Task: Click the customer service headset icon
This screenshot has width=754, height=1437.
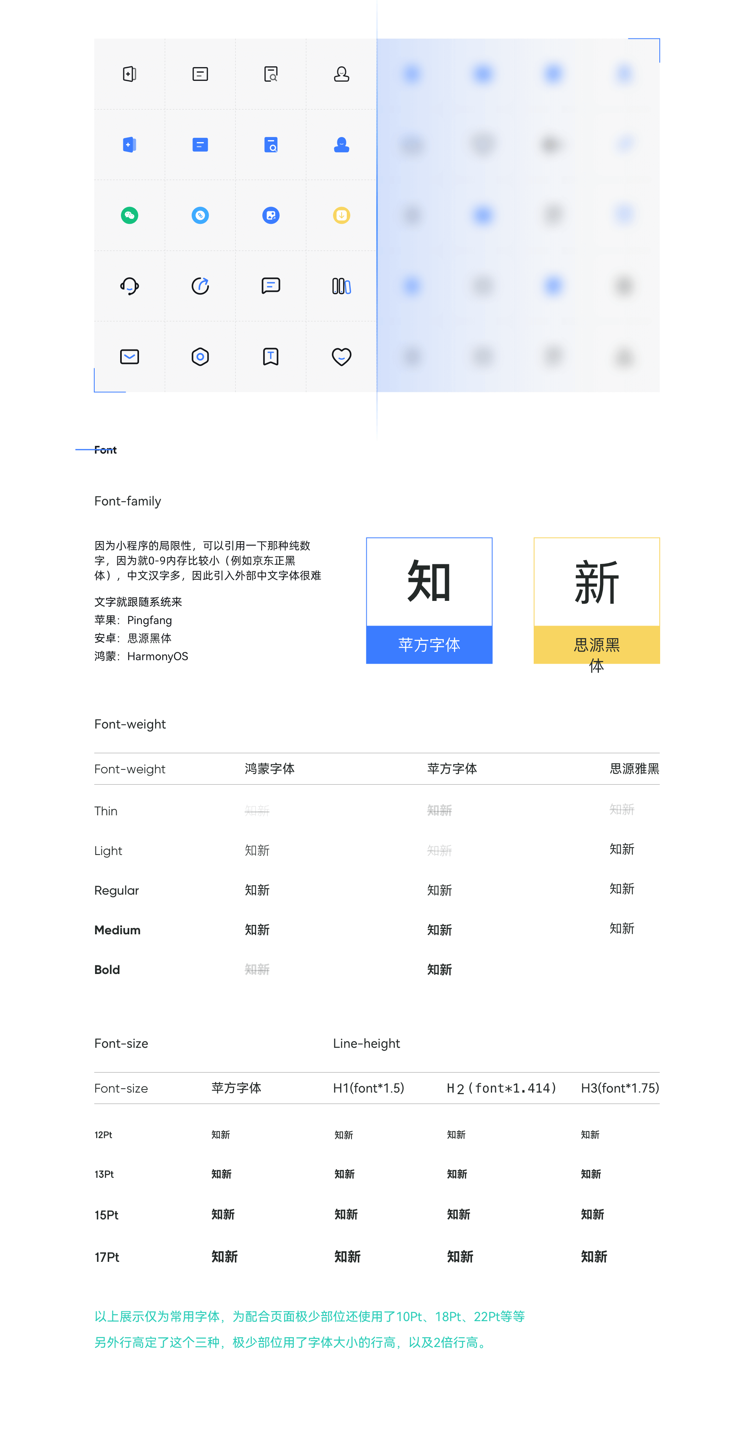Action: coord(129,286)
